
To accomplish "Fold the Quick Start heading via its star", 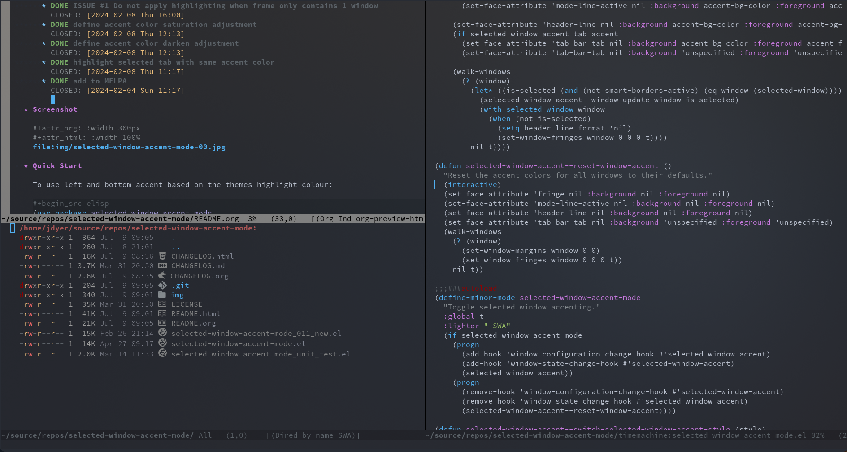I will pos(26,166).
